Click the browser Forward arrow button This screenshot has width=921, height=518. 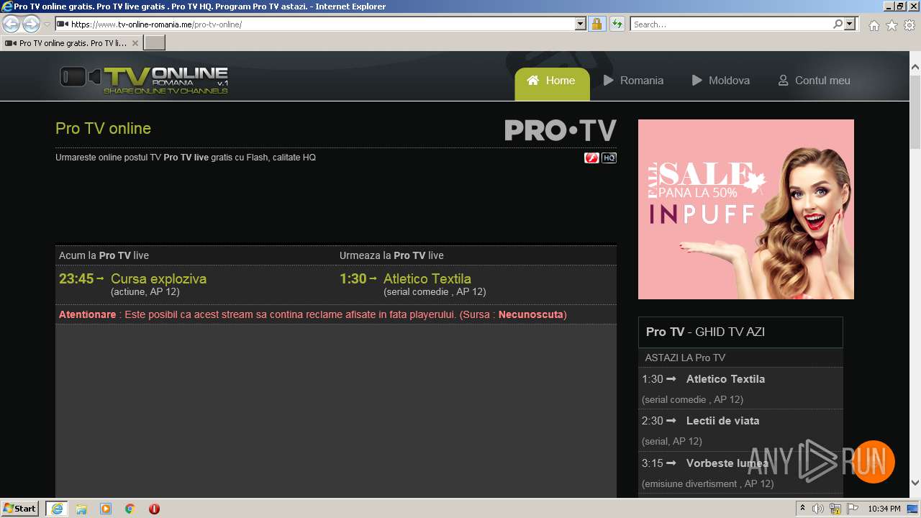[31, 24]
